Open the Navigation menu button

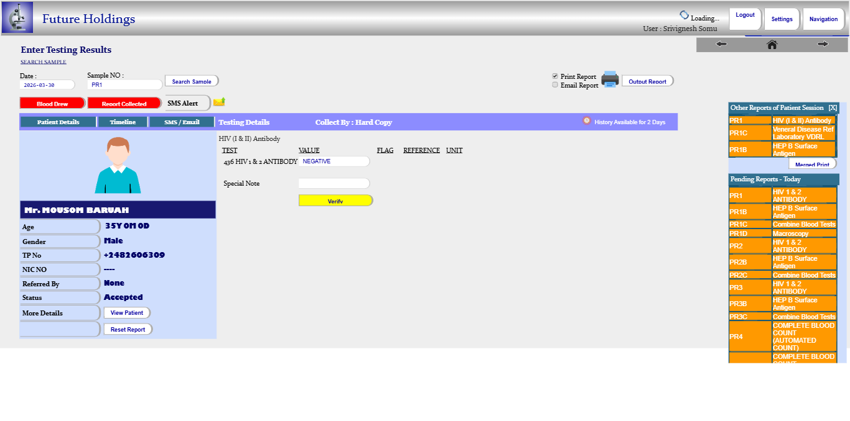pyautogui.click(x=823, y=19)
